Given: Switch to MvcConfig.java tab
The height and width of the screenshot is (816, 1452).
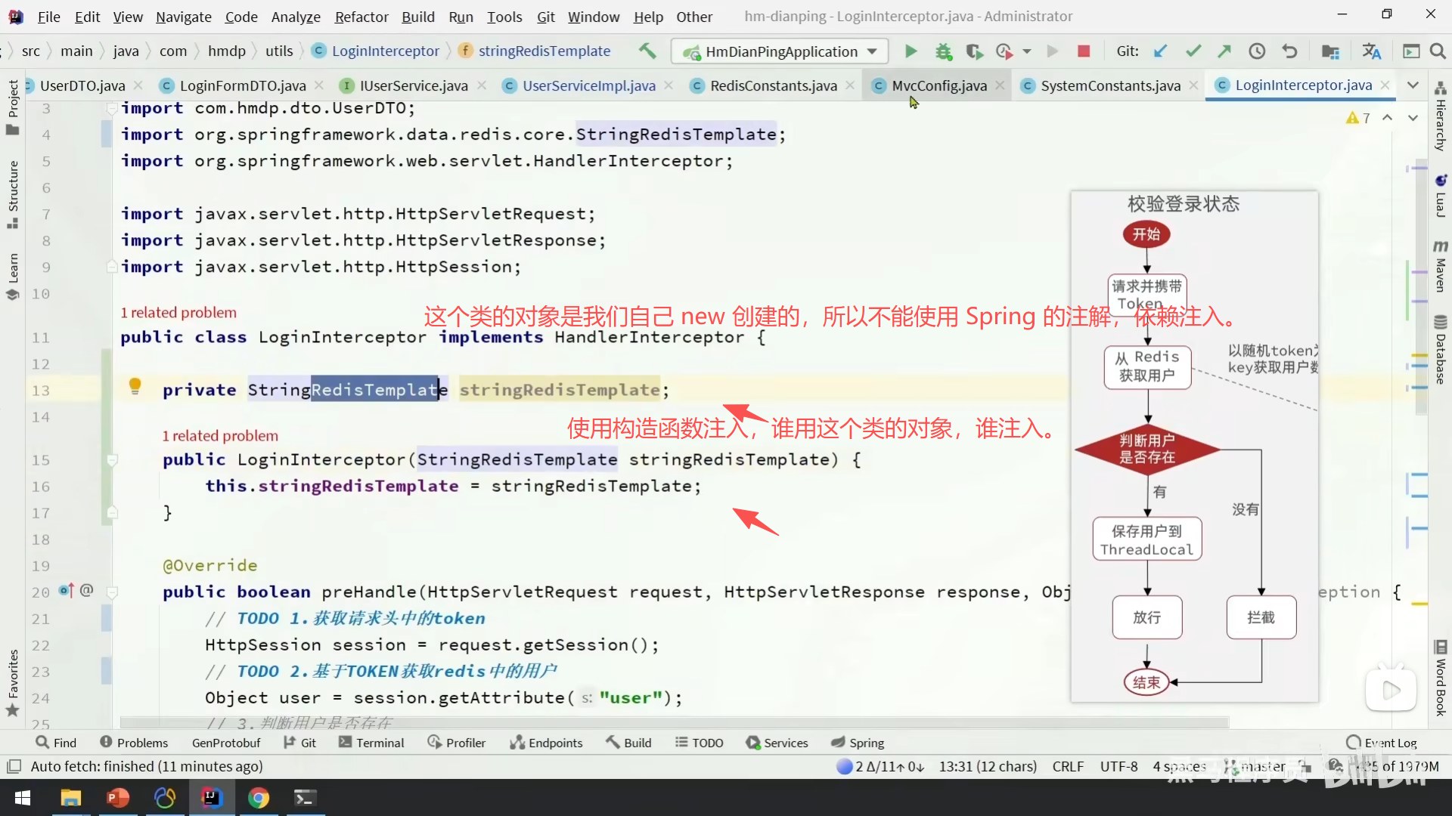Looking at the screenshot, I should pyautogui.click(x=939, y=85).
